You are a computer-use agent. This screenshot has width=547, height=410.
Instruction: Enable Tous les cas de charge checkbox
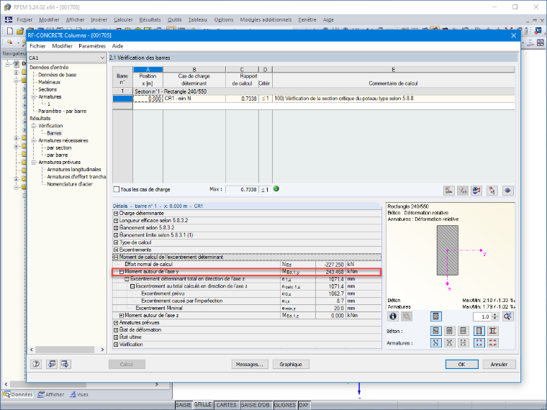click(117, 189)
